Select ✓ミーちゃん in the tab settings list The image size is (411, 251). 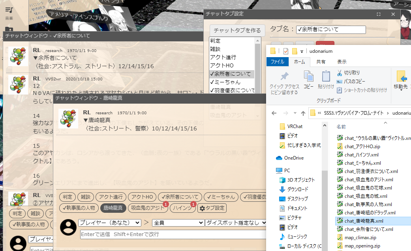coord(231,82)
